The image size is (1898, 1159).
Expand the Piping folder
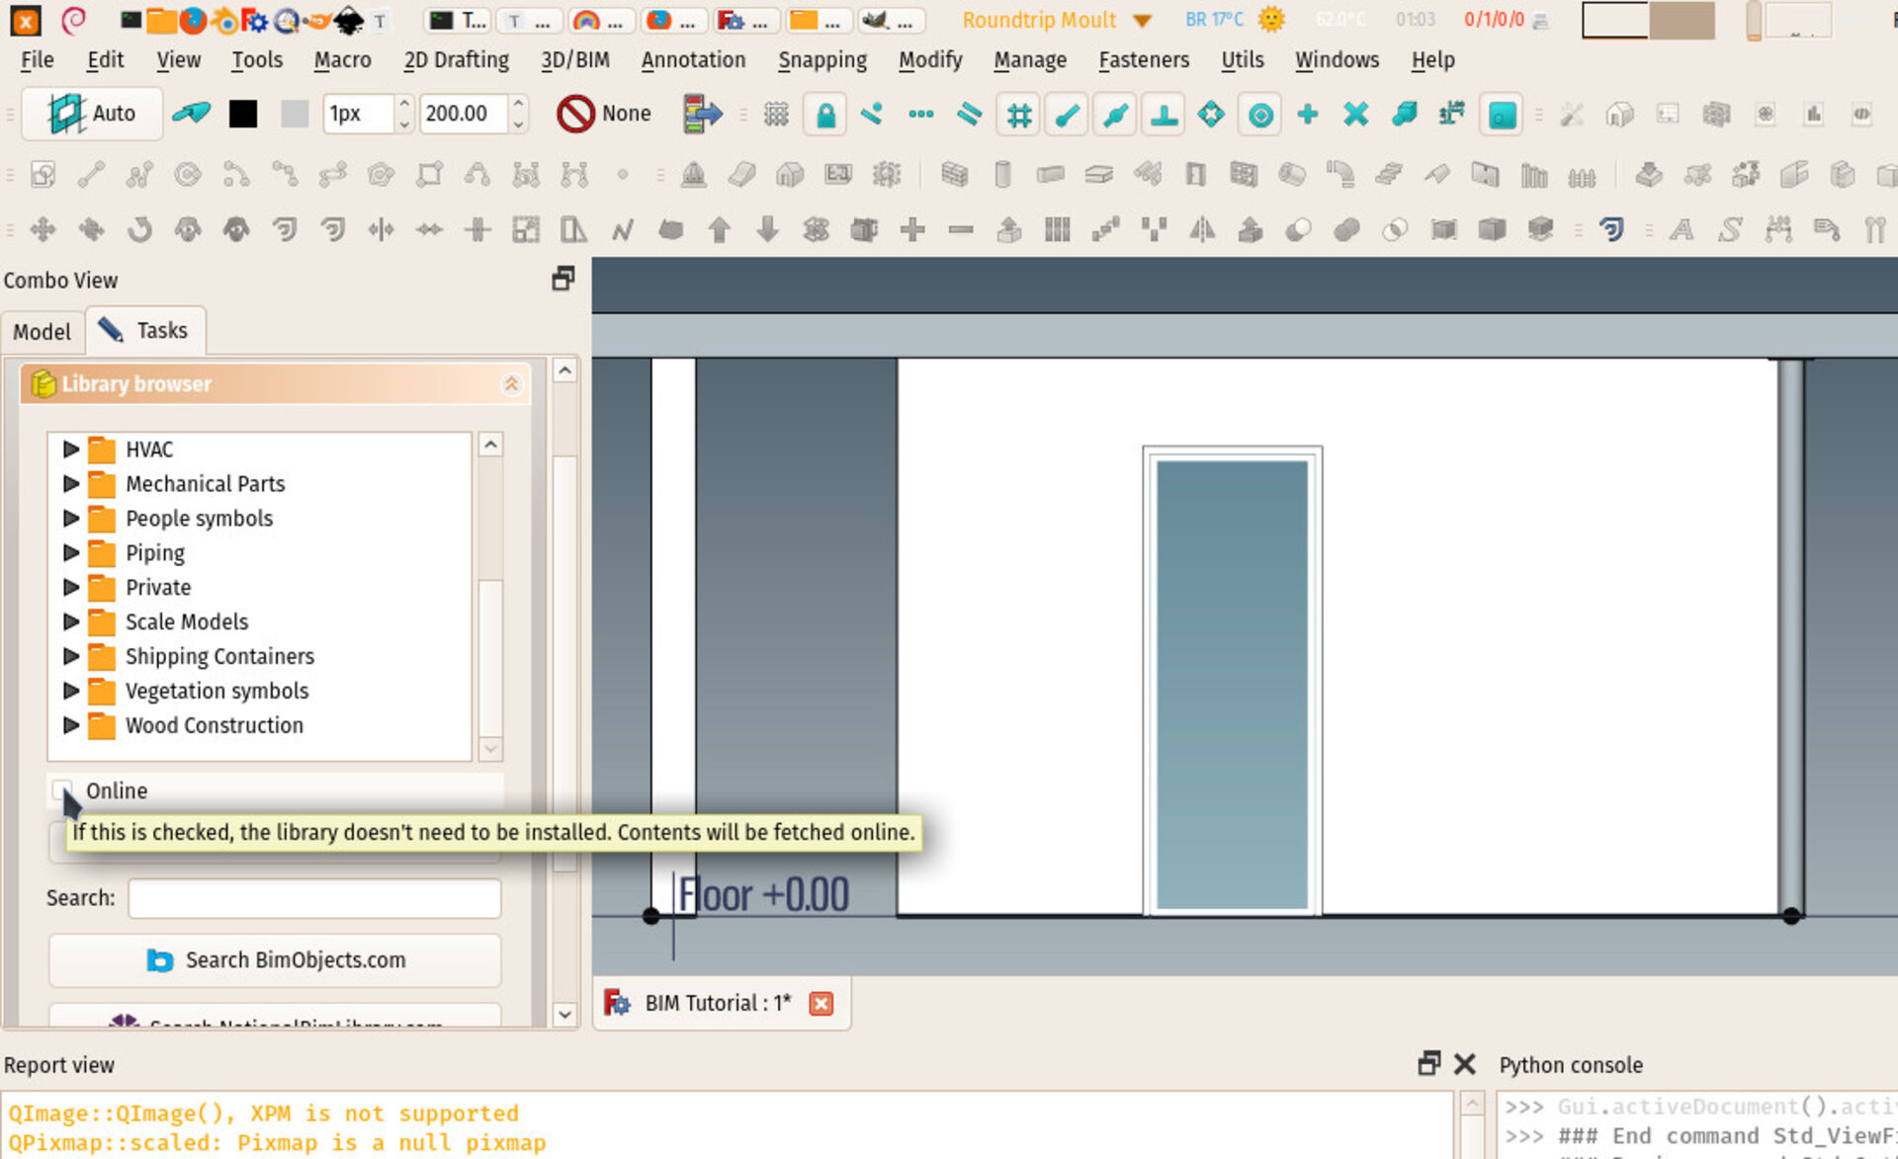click(70, 553)
